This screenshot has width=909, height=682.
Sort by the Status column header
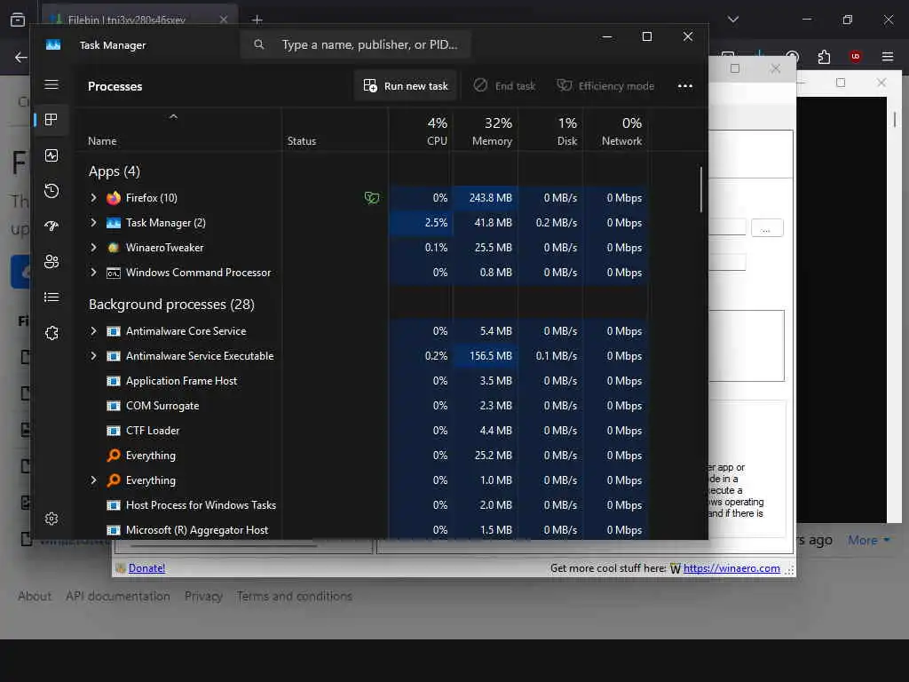[335, 130]
